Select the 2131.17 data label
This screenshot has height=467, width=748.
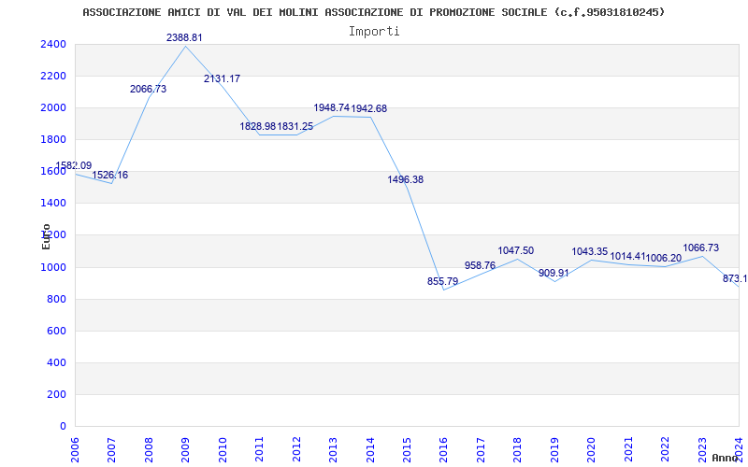pyautogui.click(x=222, y=79)
